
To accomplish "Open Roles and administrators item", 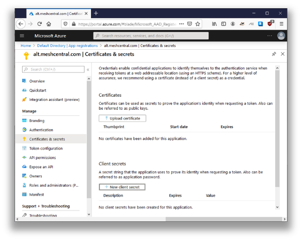I will click(x=54, y=185).
